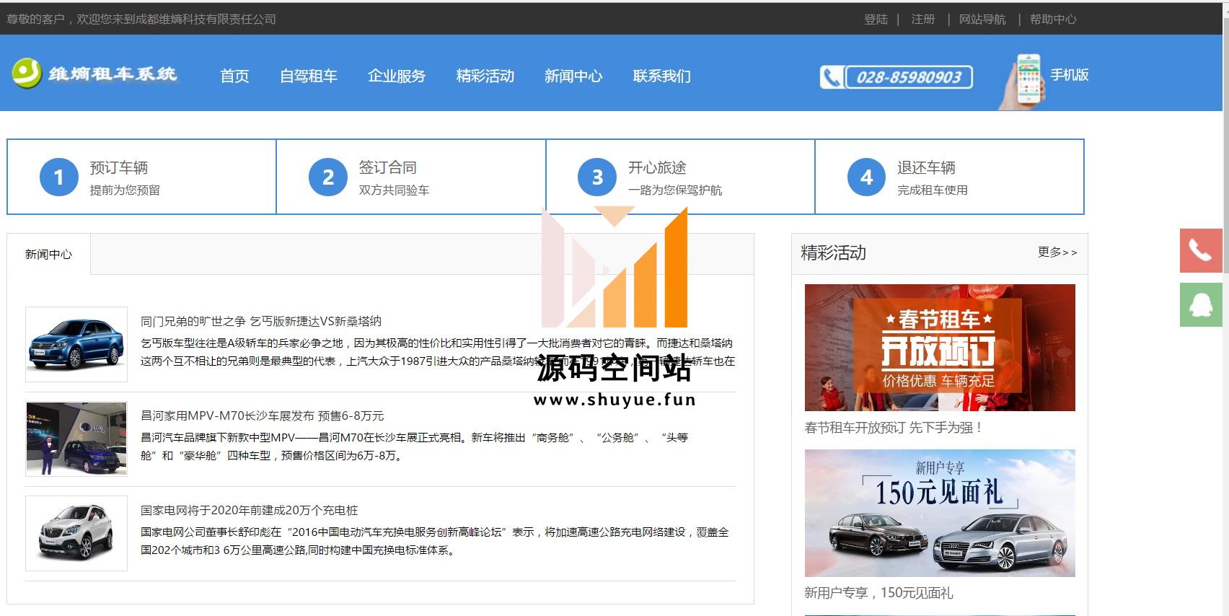
Task: Click the 昌河 M70 article summary text
Action: click(415, 446)
